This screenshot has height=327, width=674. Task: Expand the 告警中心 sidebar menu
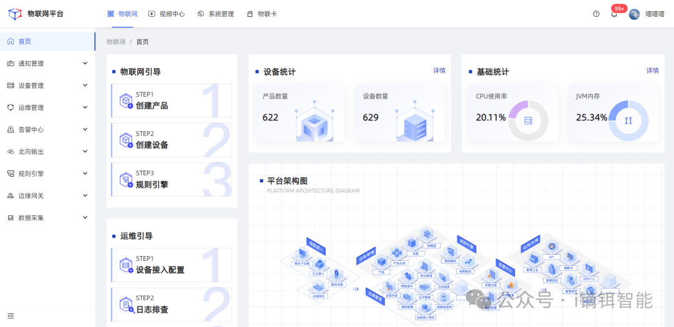pyautogui.click(x=47, y=130)
